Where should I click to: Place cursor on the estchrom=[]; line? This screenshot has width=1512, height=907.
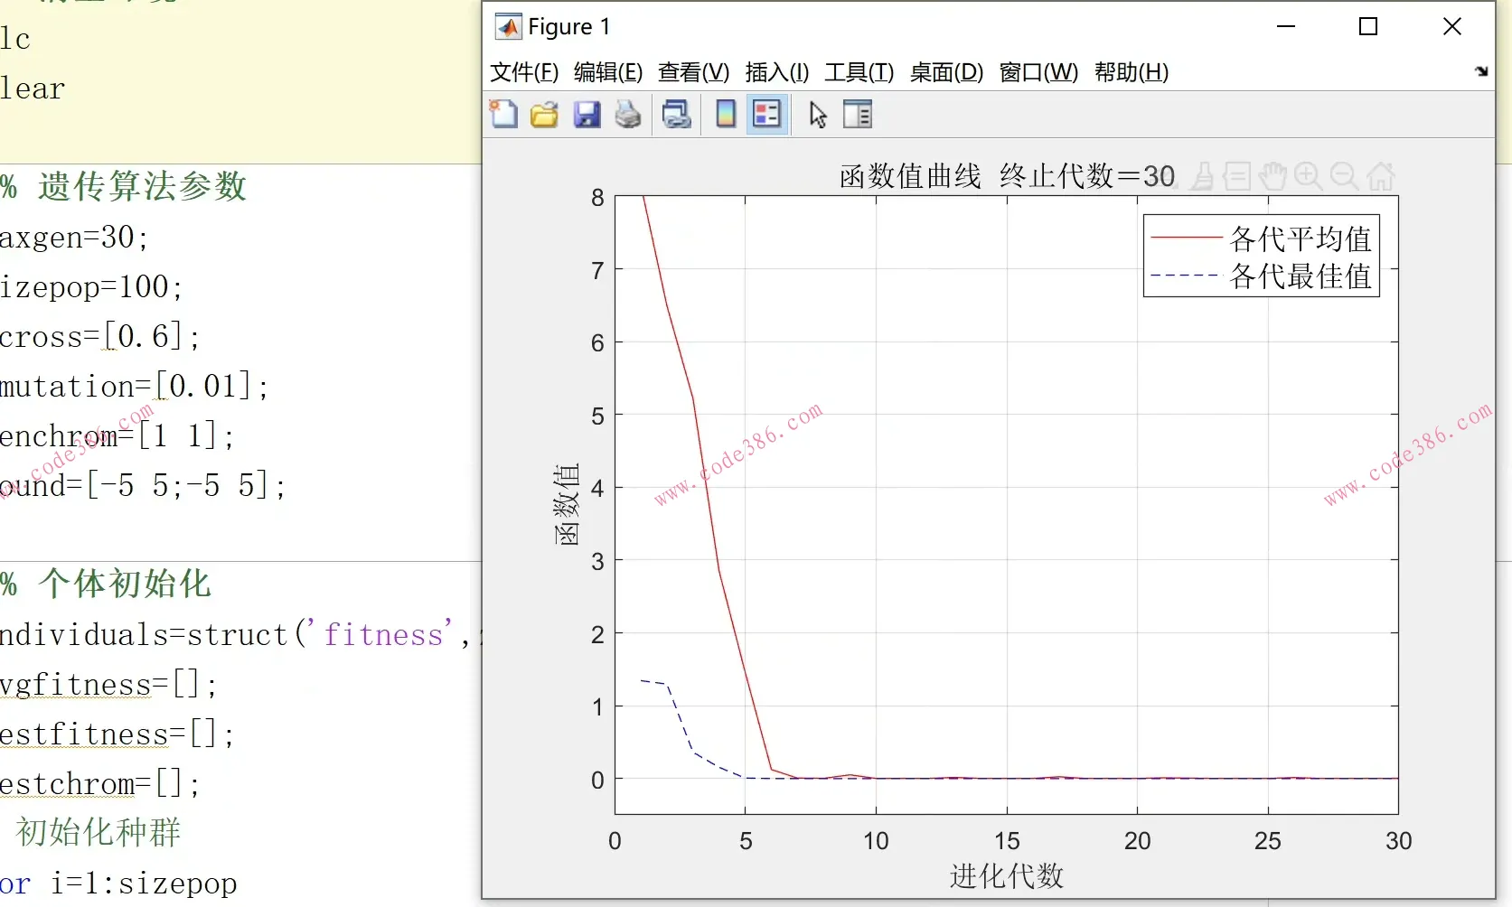click(x=99, y=783)
